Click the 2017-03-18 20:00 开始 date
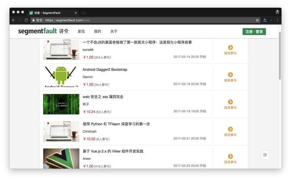291x180 pixels. click(190, 84)
